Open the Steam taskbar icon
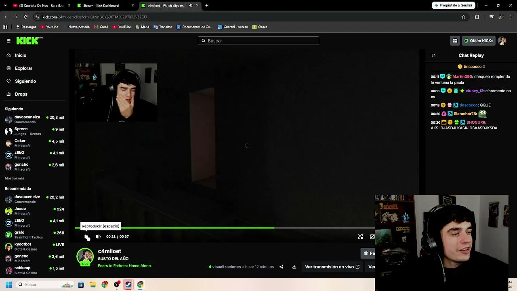Image resolution: width=517 pixels, height=291 pixels. coord(128,285)
